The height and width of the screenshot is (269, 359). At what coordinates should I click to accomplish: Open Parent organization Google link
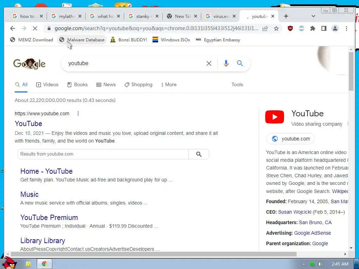320,244
